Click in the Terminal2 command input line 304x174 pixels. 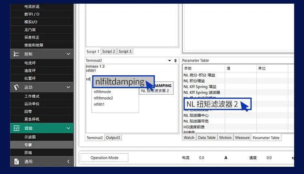tap(89, 79)
